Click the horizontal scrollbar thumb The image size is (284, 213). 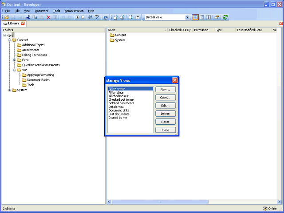coord(160,201)
